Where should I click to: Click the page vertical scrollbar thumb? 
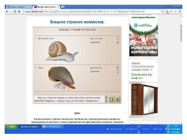pos(181,33)
